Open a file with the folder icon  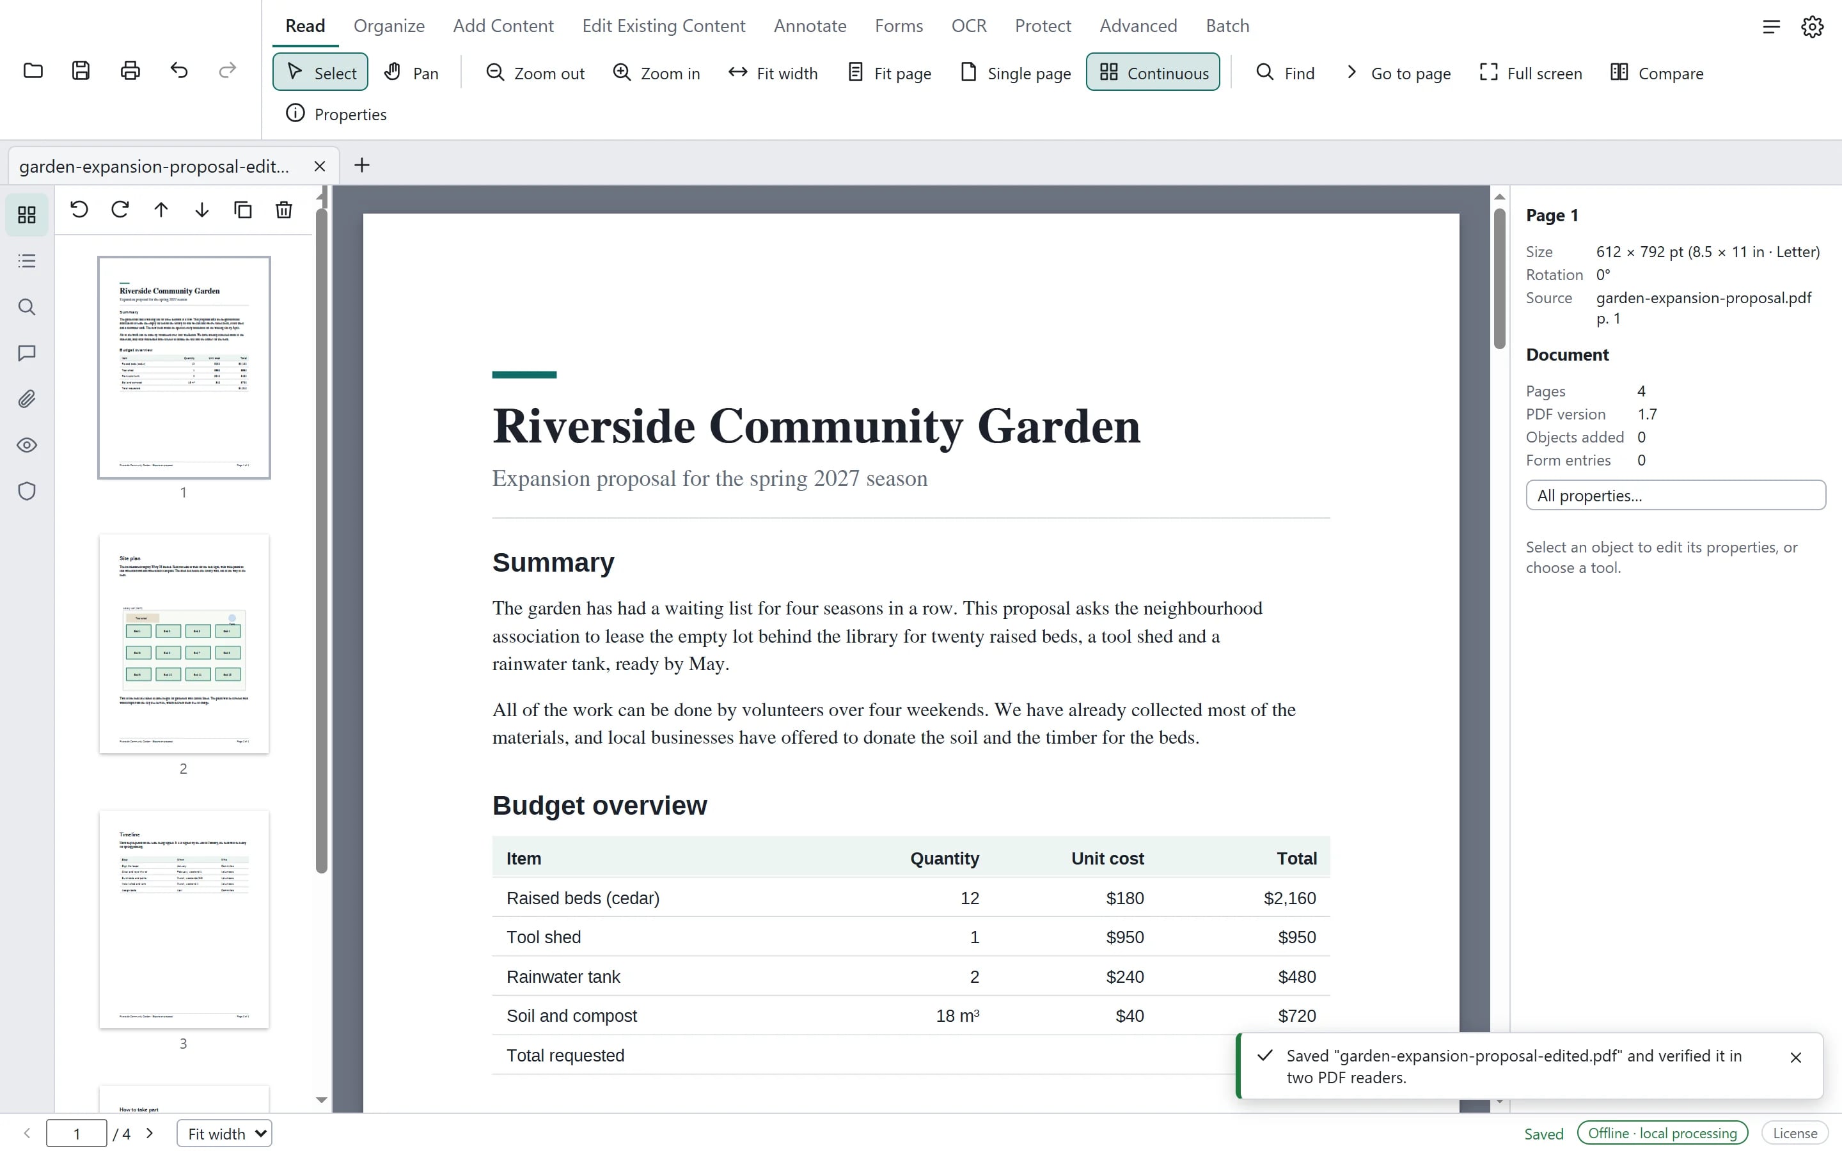[x=33, y=71]
